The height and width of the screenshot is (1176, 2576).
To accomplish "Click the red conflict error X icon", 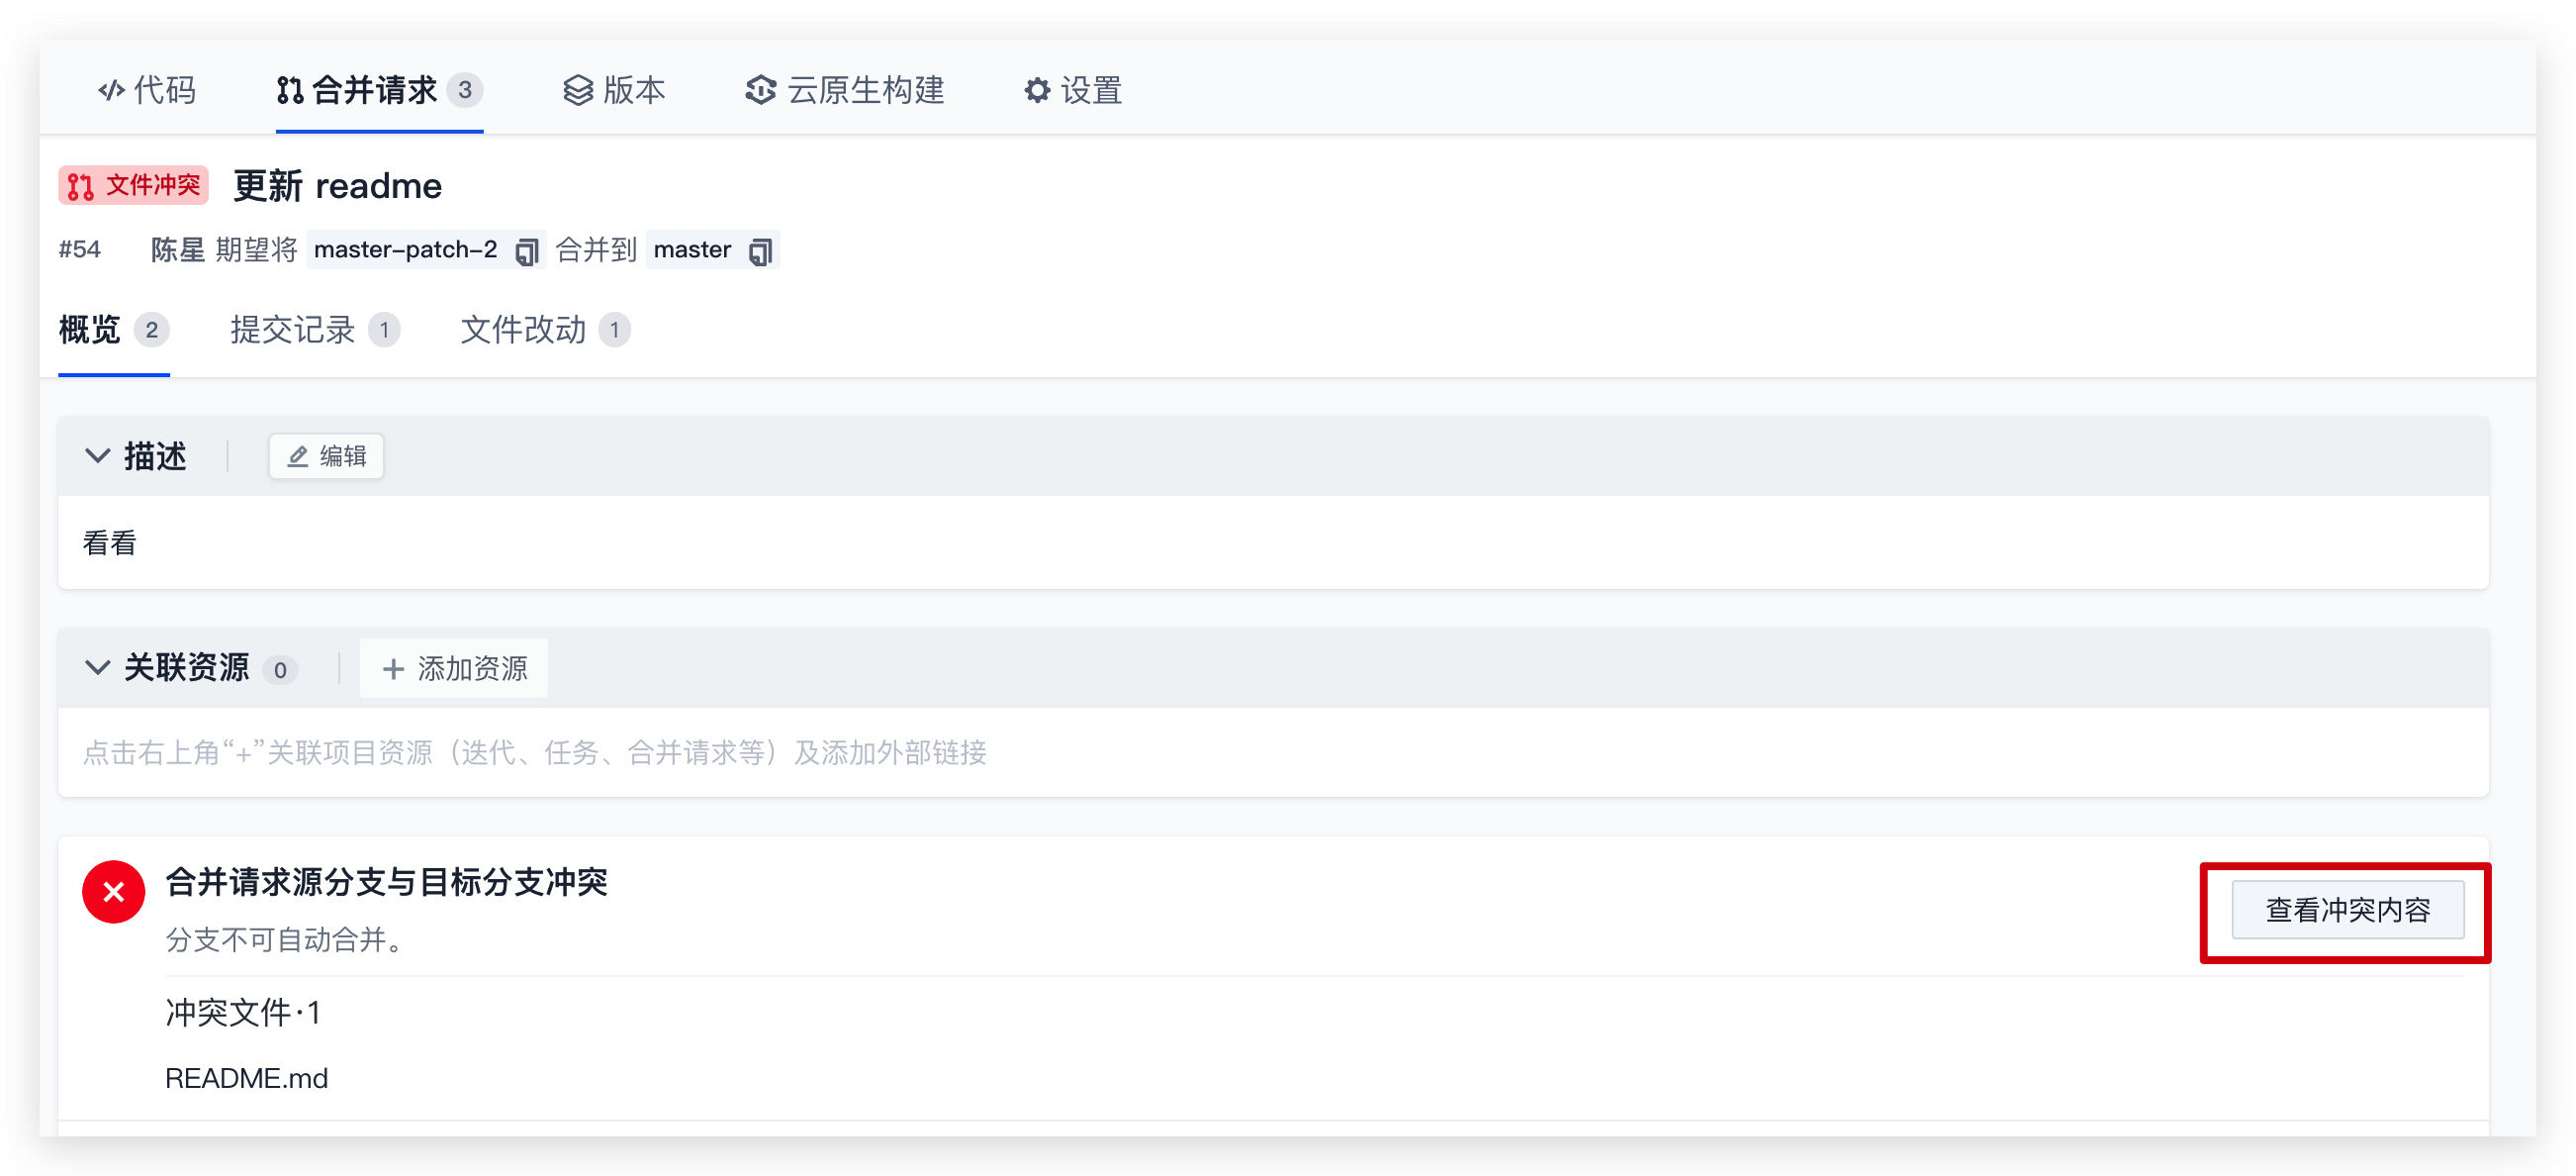I will (114, 892).
